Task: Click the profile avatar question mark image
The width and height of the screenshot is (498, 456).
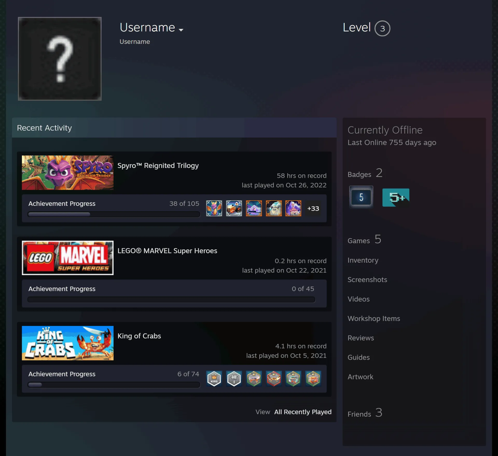Action: pos(60,59)
